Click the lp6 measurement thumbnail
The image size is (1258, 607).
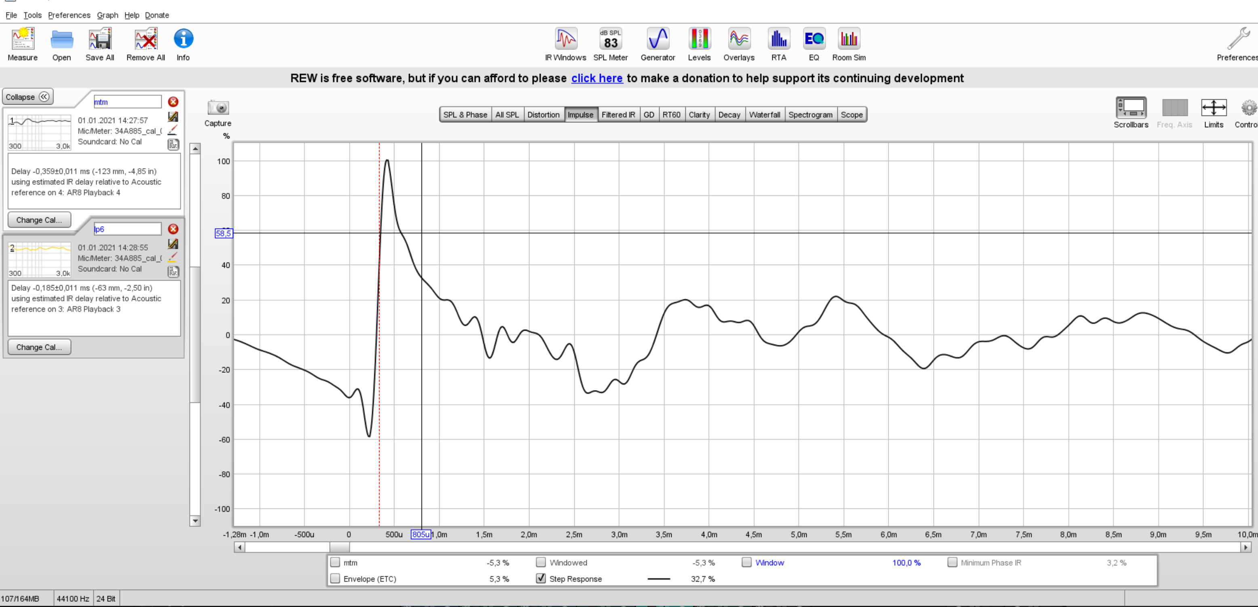click(40, 260)
